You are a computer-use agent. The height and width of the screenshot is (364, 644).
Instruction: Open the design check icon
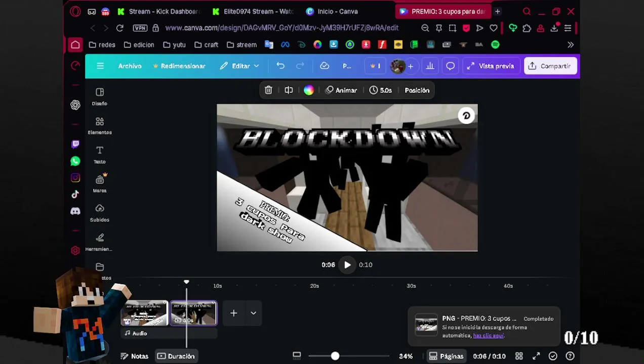coord(553,356)
